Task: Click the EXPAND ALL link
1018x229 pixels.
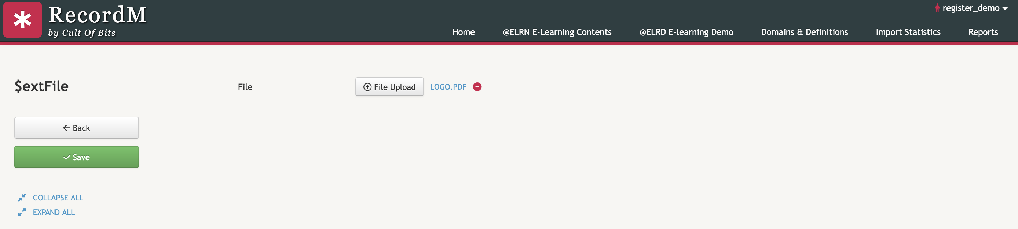Action: tap(54, 213)
